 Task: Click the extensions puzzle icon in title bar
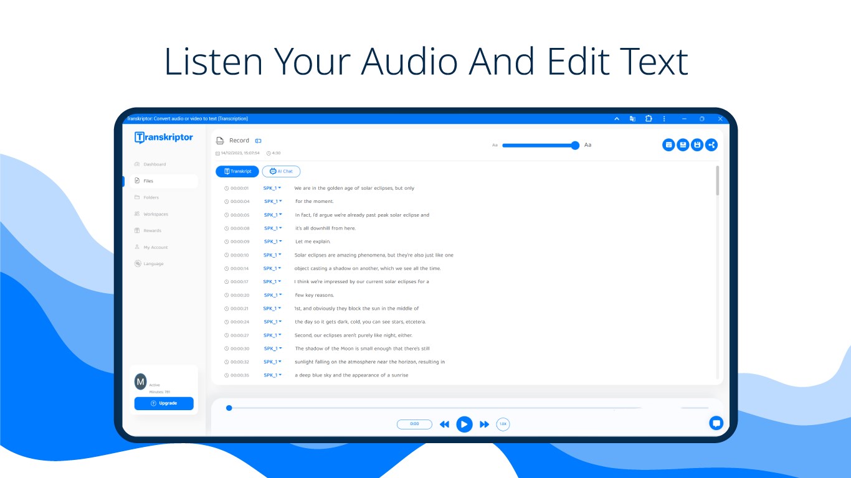click(x=649, y=118)
